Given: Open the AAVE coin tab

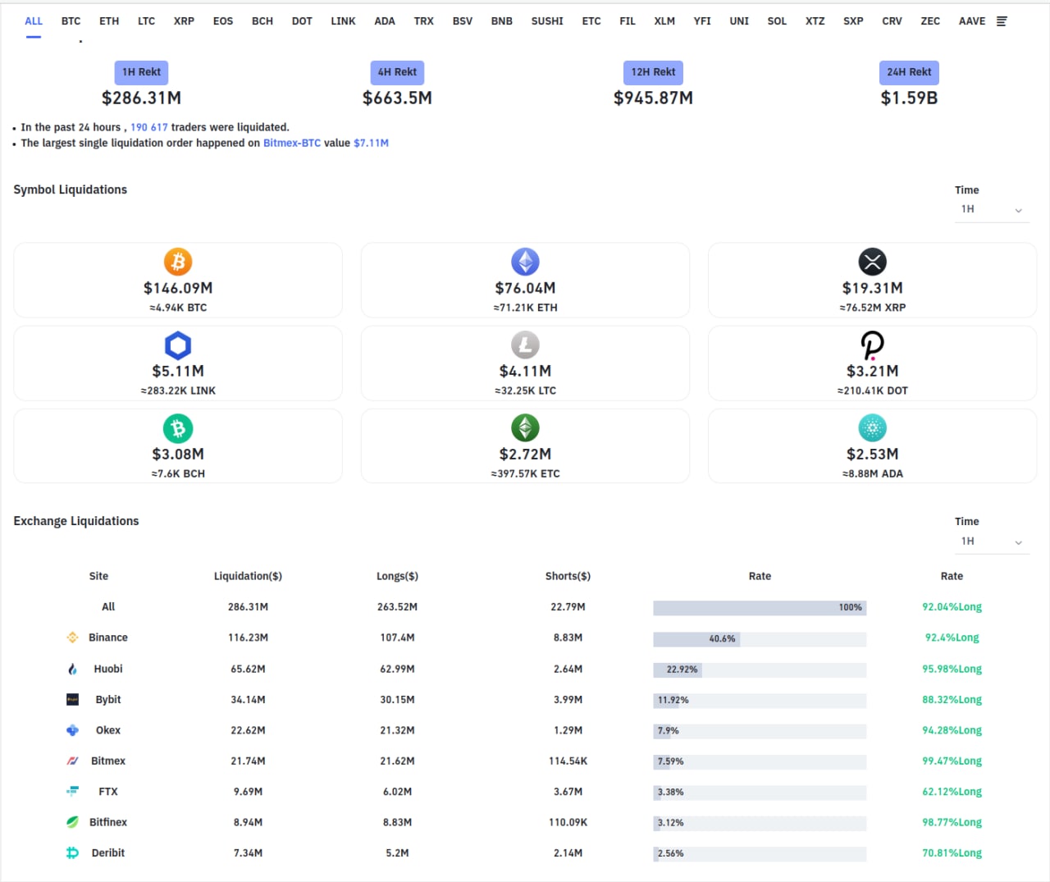Looking at the screenshot, I should (972, 21).
